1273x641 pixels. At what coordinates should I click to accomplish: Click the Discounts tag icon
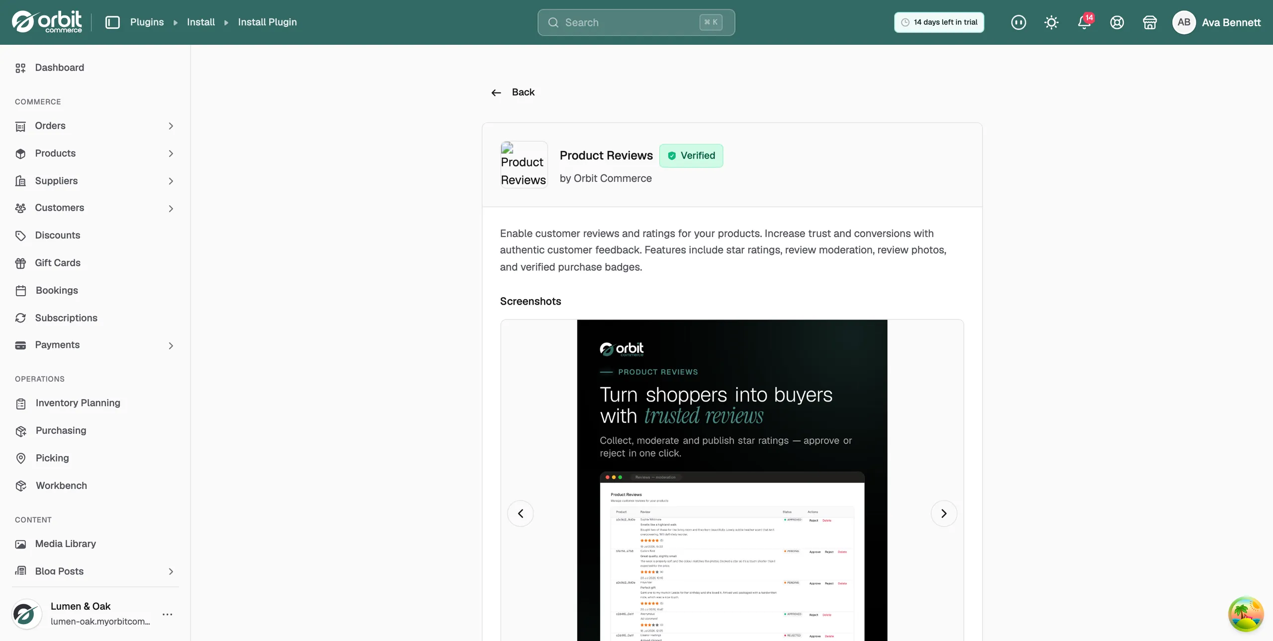20,236
